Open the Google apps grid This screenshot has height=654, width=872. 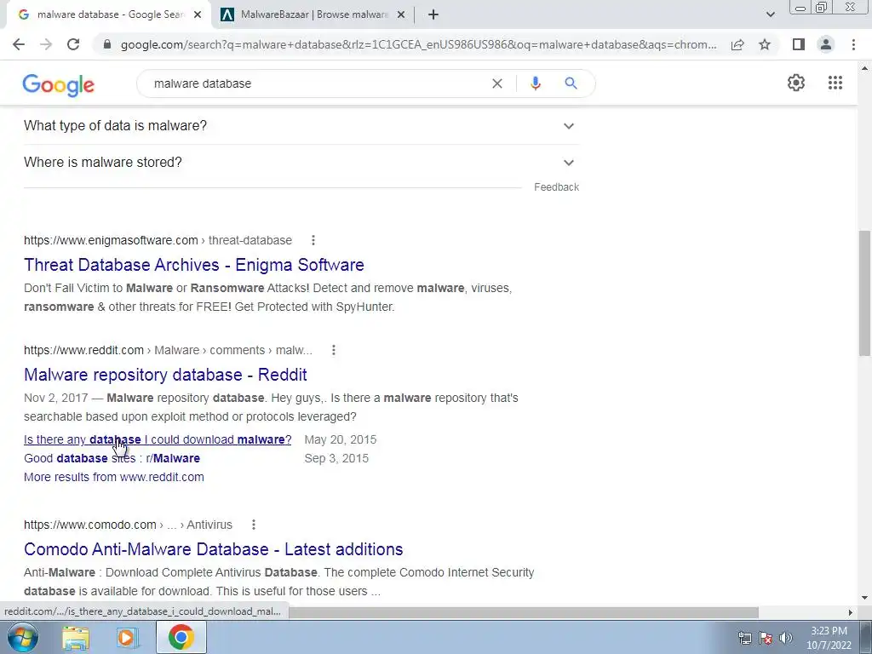835,83
